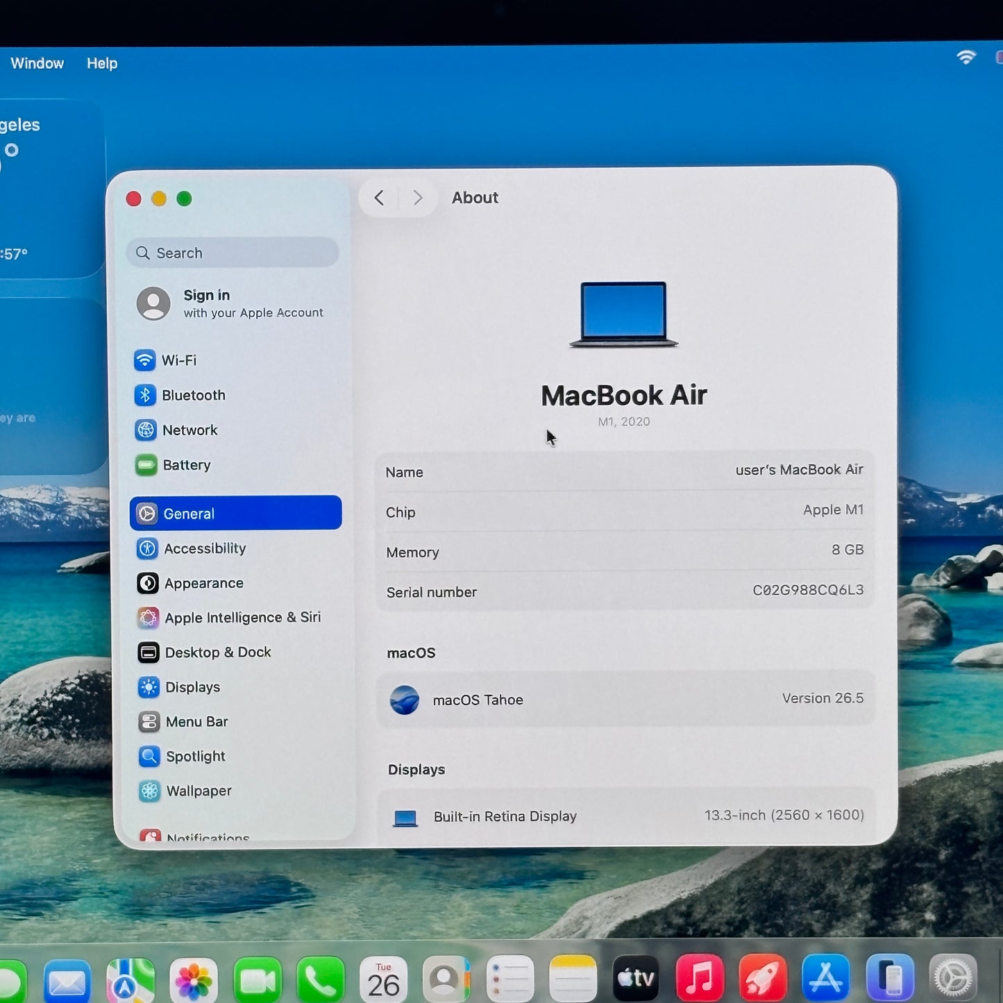Click the "M1, 2020" model subtitle

click(x=624, y=421)
